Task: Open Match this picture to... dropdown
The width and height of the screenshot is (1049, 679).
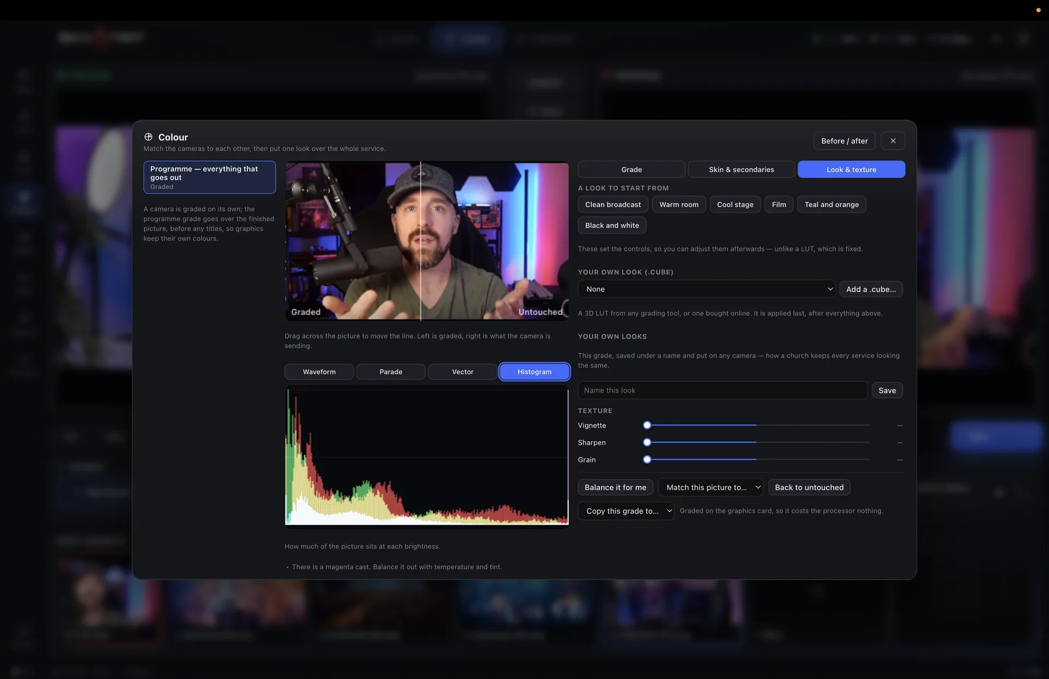Action: 710,487
